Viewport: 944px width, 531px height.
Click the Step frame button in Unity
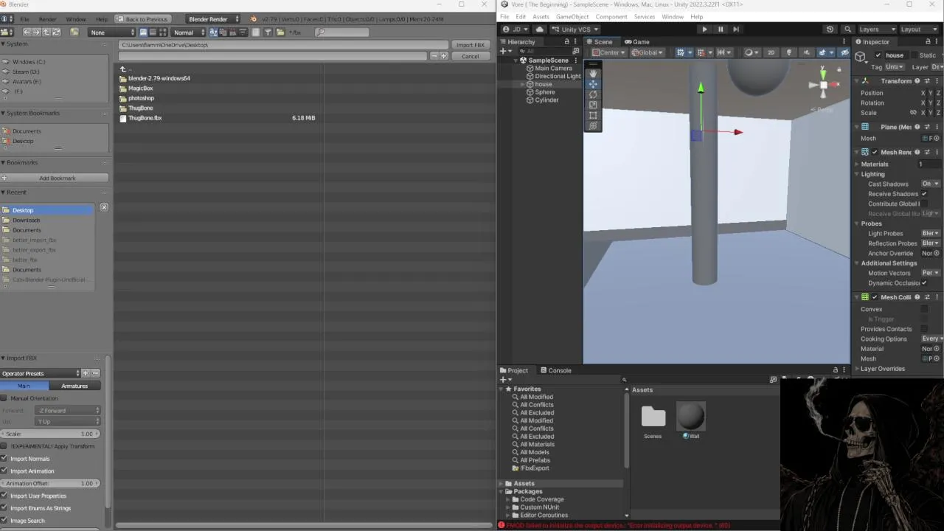click(x=736, y=29)
